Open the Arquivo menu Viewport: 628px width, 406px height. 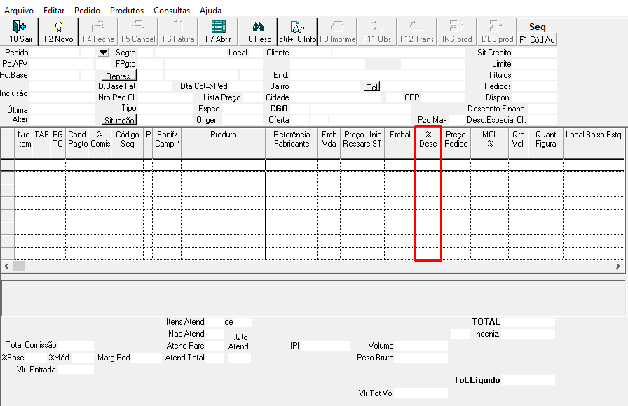point(19,11)
